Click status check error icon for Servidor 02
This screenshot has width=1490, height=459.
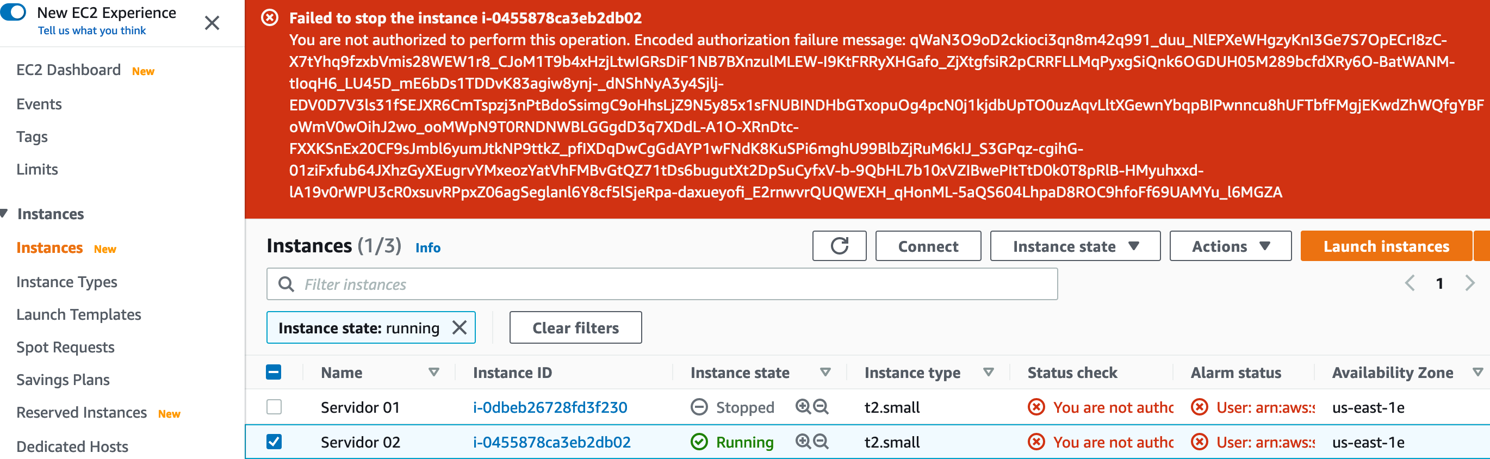point(1036,442)
